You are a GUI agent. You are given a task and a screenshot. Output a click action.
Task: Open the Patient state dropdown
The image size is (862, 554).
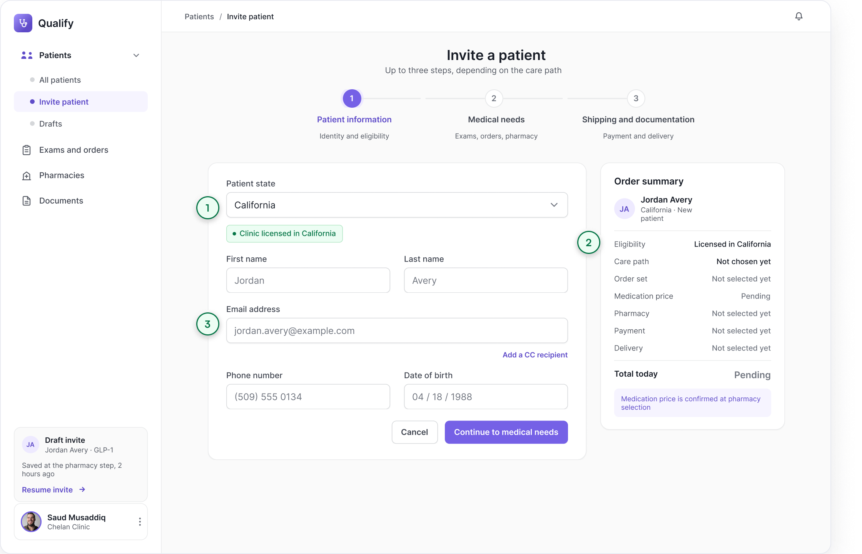(397, 205)
